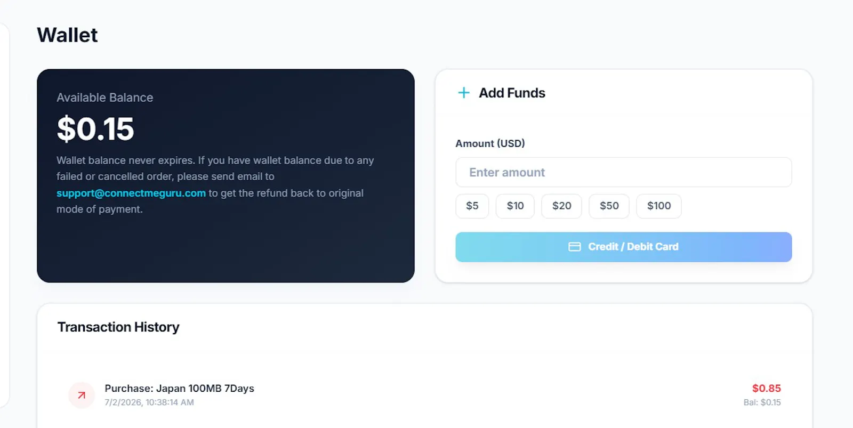
Task: Click the $0.15 available balance amount
Action: tap(95, 129)
